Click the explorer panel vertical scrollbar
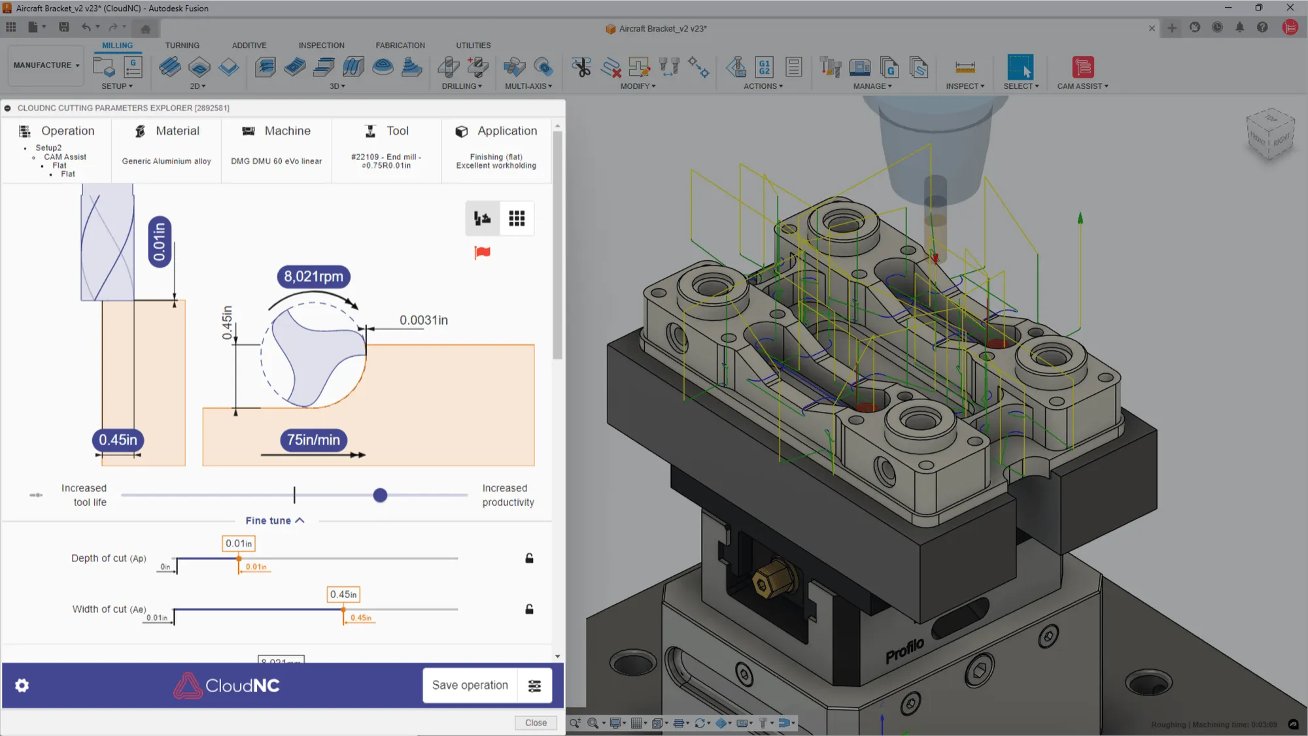The width and height of the screenshot is (1308, 736). tap(557, 245)
